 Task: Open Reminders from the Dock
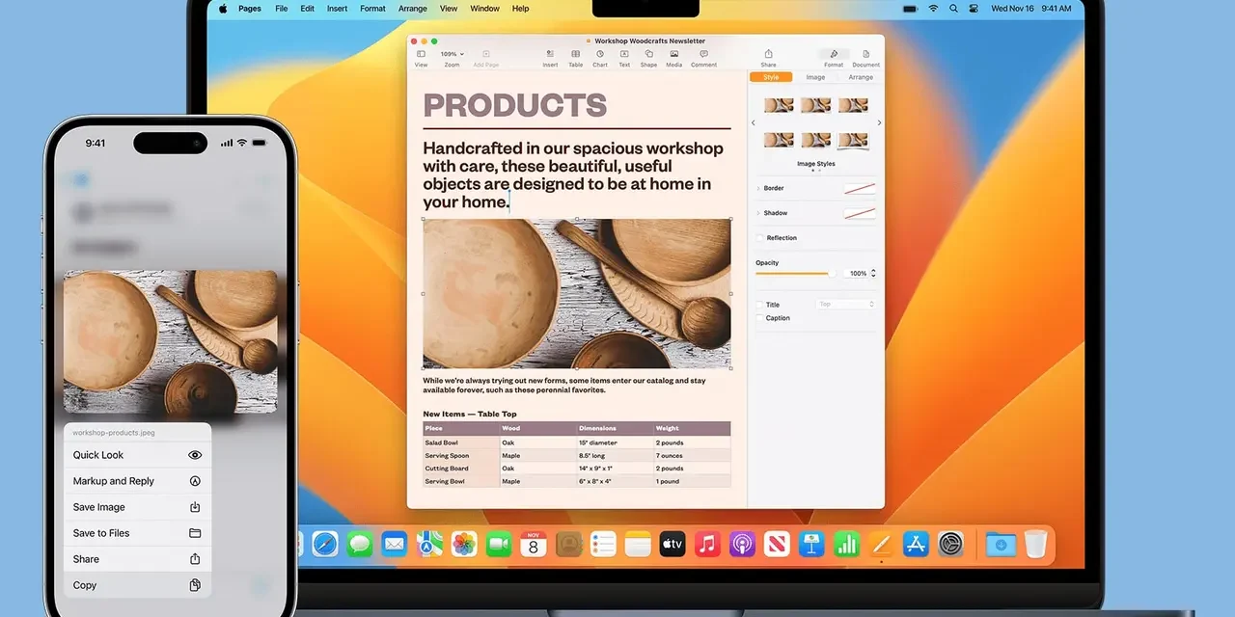[603, 544]
